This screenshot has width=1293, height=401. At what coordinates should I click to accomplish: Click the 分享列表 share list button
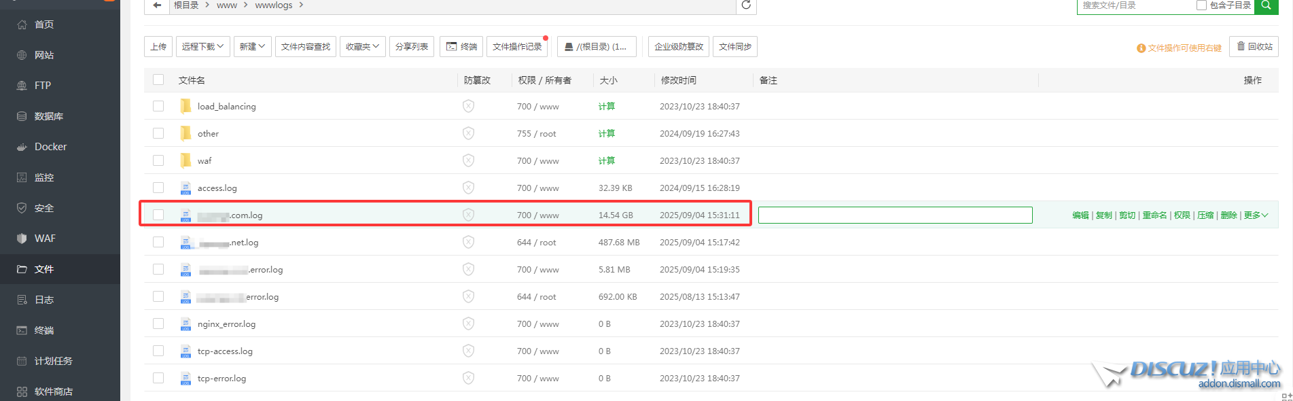pos(412,47)
